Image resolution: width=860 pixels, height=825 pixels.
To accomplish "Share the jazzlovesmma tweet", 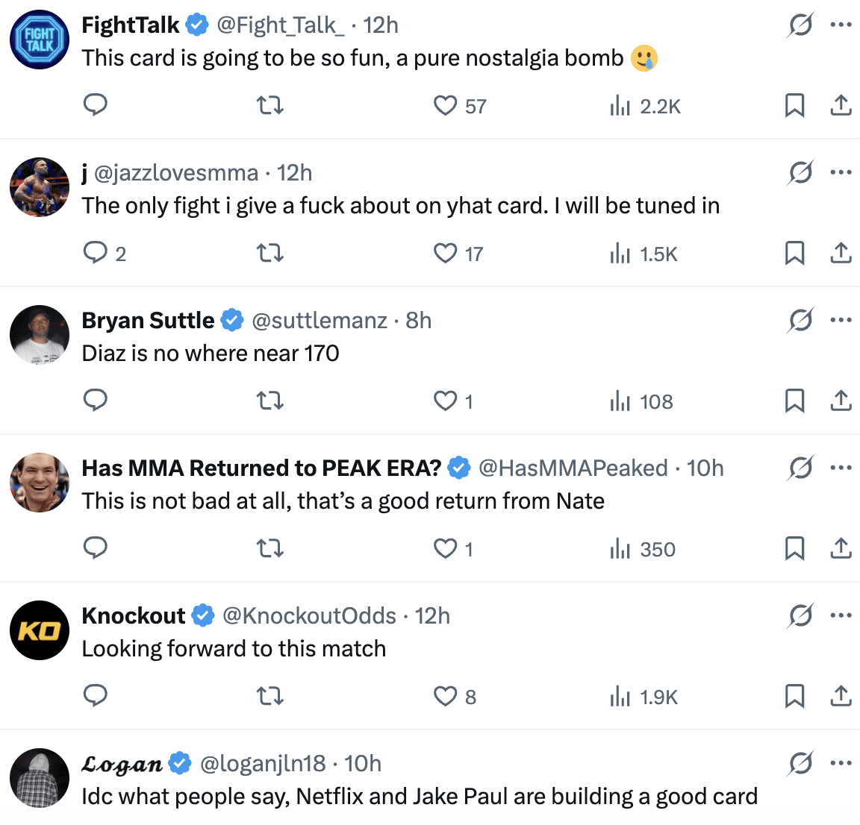I will (841, 254).
